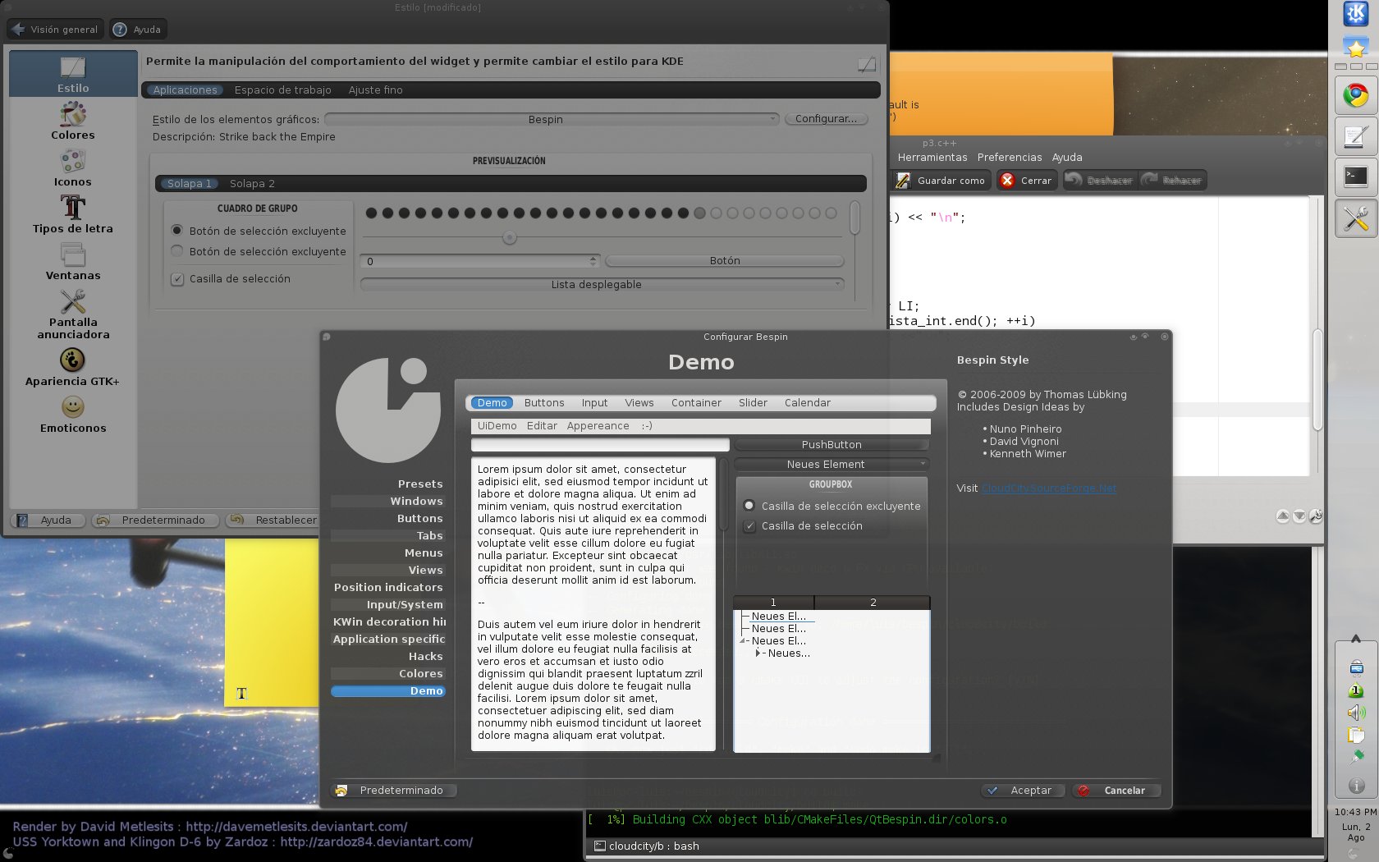This screenshot has width=1379, height=862.
Task: Click the Ayuda toolbar button at top
Action: [138, 30]
